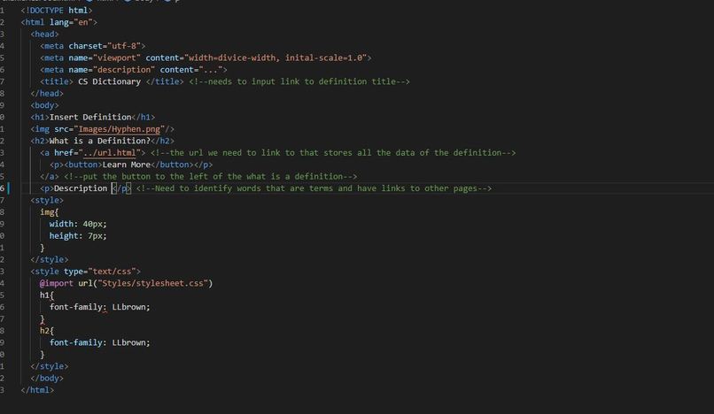
Task: Follow the ../url.html underlined href
Action: click(x=109, y=152)
